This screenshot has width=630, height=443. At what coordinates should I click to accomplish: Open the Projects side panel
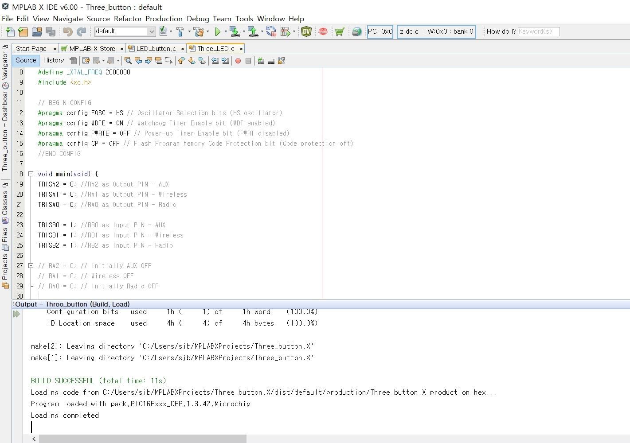5,271
